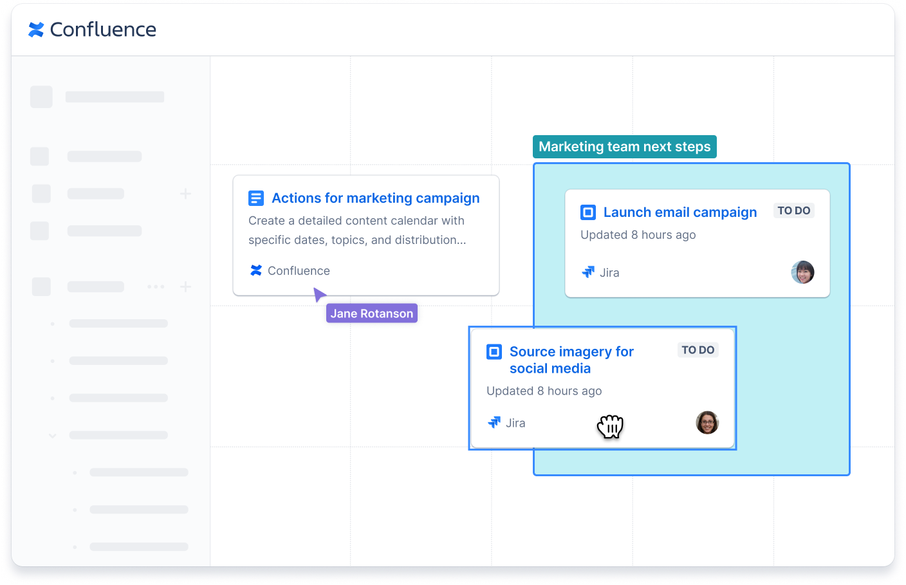Image resolution: width=906 pixels, height=585 pixels.
Task: Open the Launch email campaign Jira issue
Action: pos(679,212)
